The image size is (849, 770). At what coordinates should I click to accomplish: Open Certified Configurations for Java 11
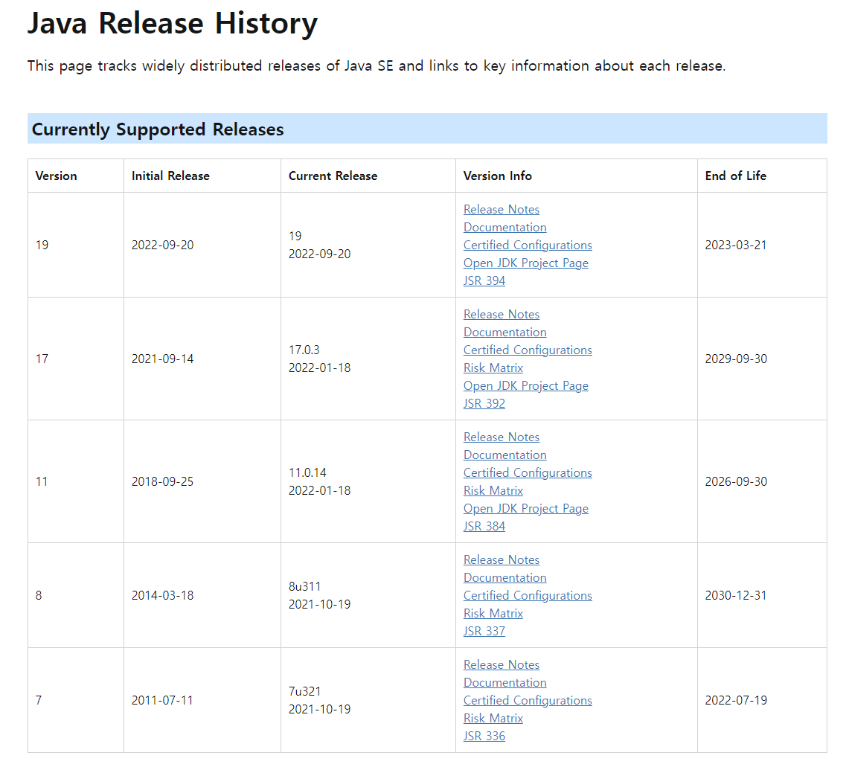coord(528,473)
